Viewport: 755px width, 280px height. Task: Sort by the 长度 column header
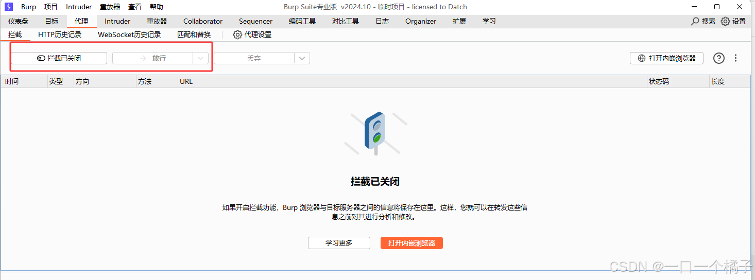tap(730, 81)
